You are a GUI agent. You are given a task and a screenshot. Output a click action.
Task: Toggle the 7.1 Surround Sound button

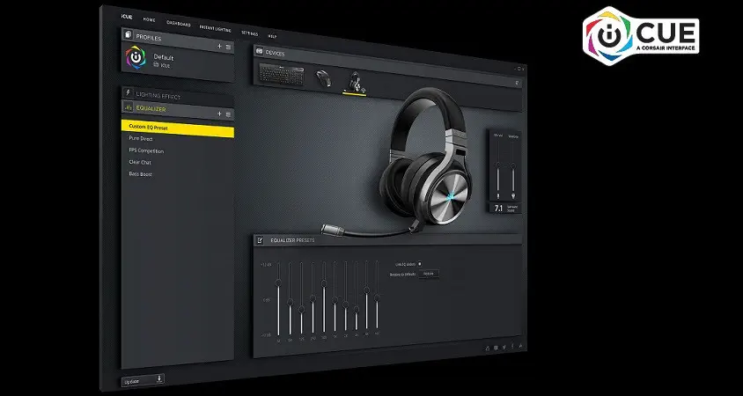click(x=505, y=208)
